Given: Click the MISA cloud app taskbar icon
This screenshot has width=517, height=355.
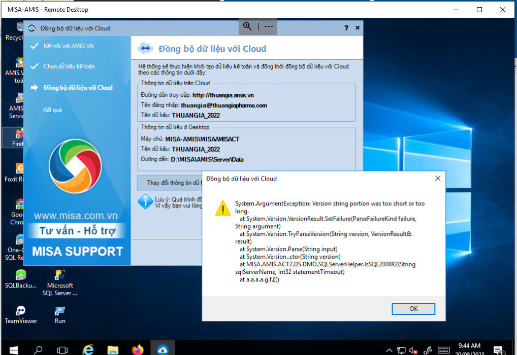Looking at the screenshot, I should coord(163,349).
